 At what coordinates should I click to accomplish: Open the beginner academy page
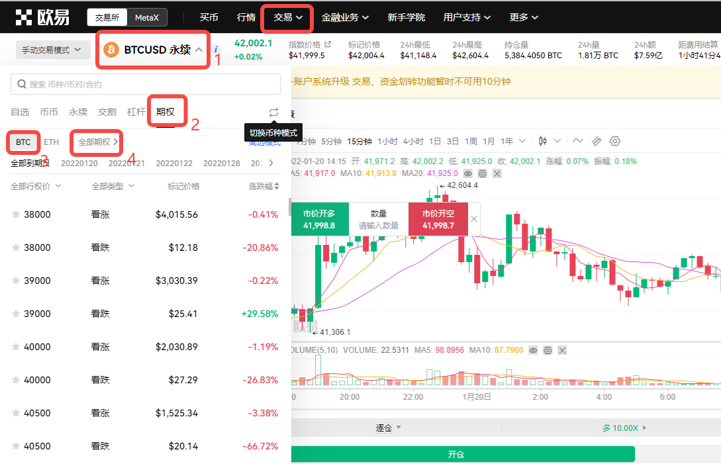(406, 17)
